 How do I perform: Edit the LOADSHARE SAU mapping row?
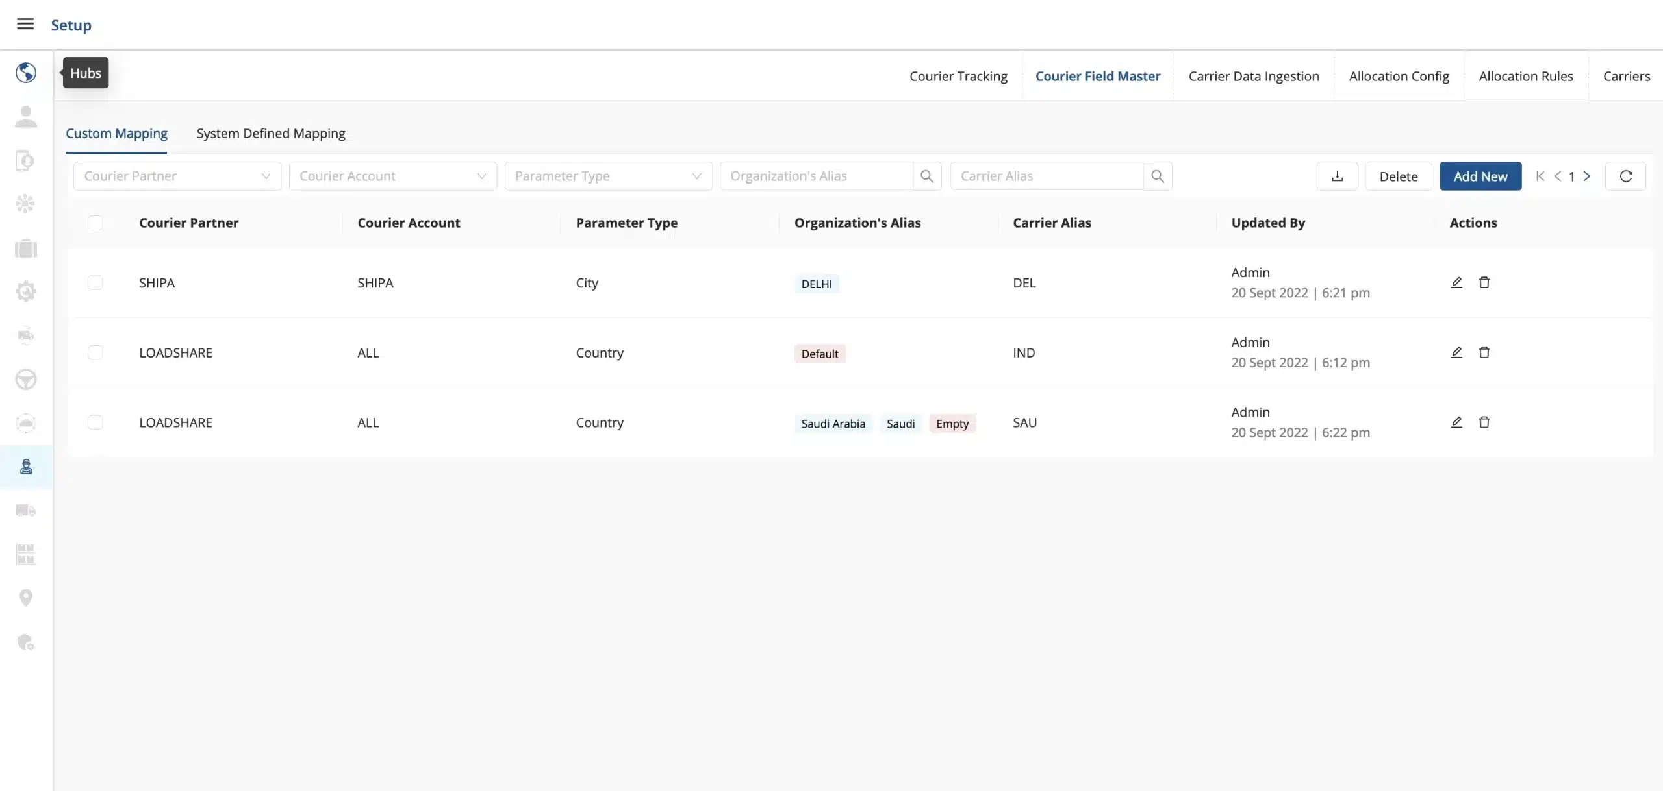pos(1456,422)
